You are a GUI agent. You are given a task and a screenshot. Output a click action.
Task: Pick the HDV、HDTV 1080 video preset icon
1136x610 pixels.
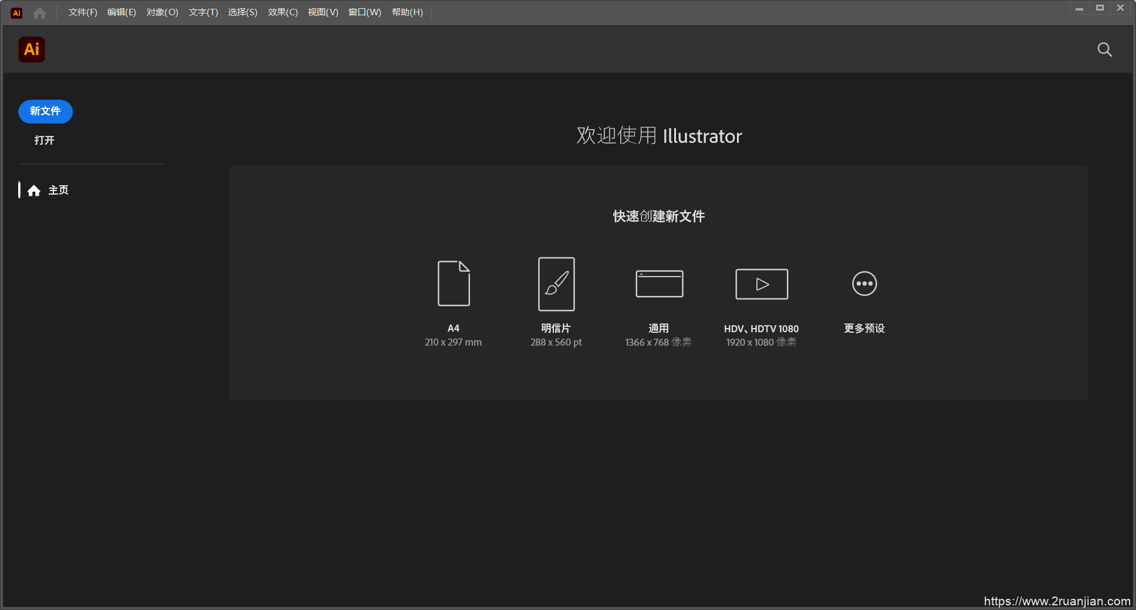point(762,284)
